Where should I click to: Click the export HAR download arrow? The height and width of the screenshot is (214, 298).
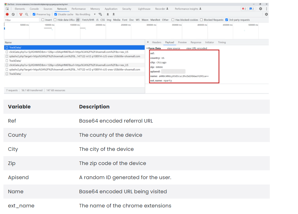[113, 14]
